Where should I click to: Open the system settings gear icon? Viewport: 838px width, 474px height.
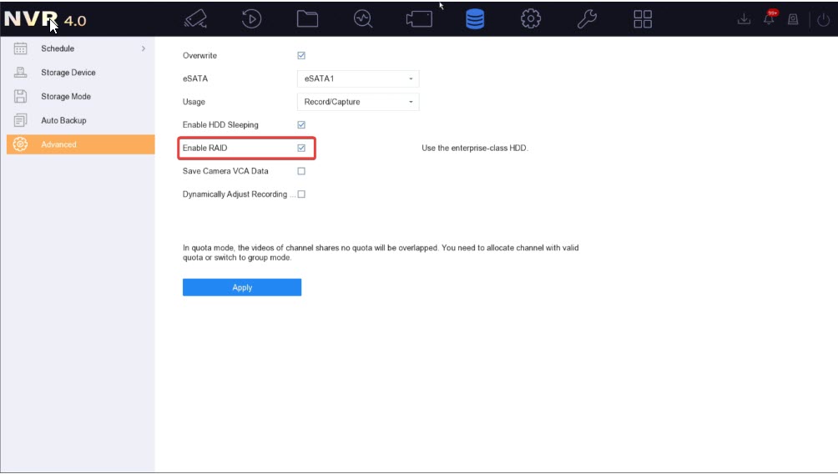point(530,19)
